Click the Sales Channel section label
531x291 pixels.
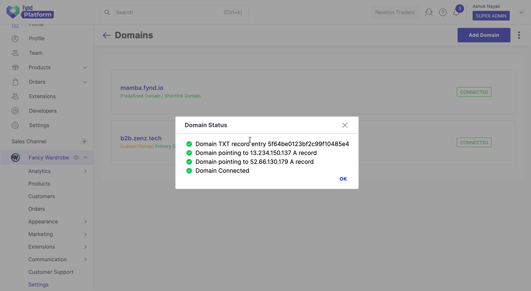click(29, 141)
